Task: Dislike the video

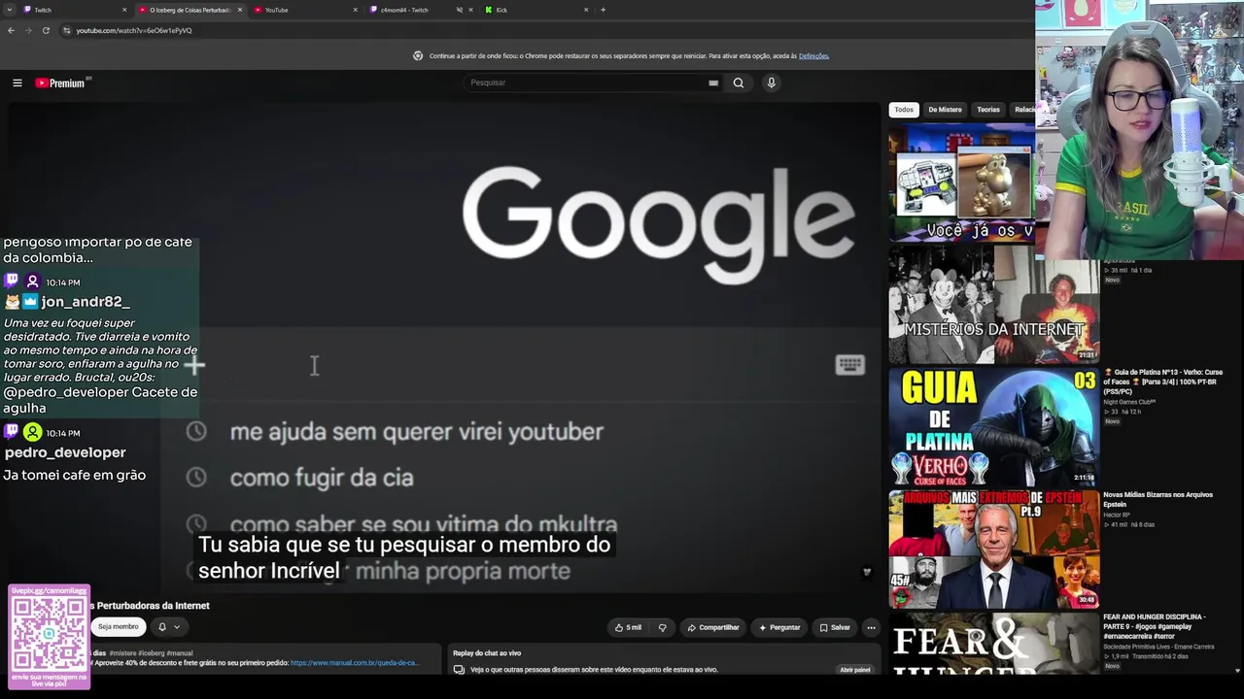Action: point(663,627)
